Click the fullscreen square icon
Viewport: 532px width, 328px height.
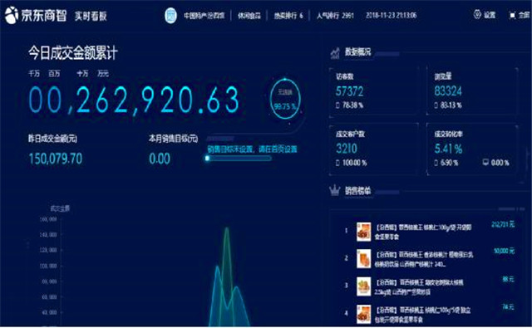point(512,15)
